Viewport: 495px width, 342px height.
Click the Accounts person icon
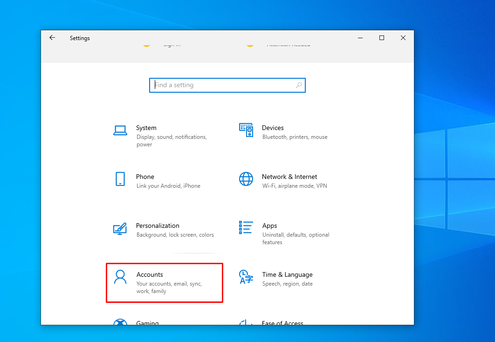coord(120,277)
